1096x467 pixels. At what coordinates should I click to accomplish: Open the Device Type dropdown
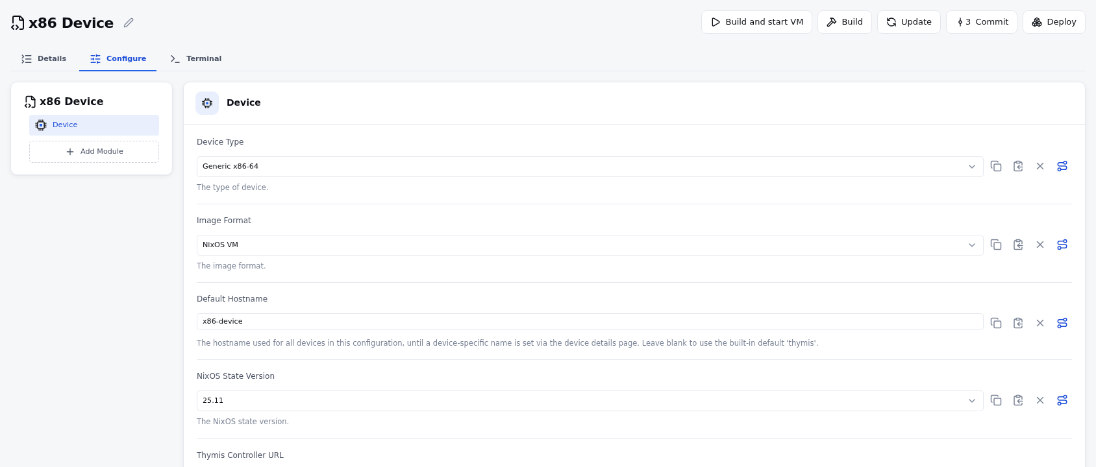[x=590, y=167]
